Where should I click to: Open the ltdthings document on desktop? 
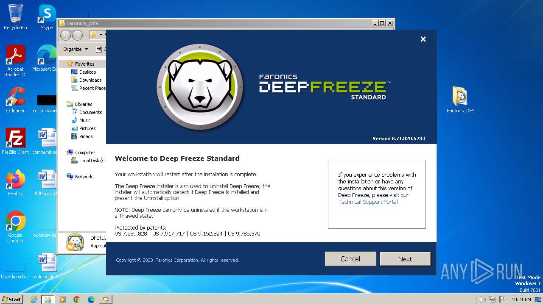(x=45, y=183)
